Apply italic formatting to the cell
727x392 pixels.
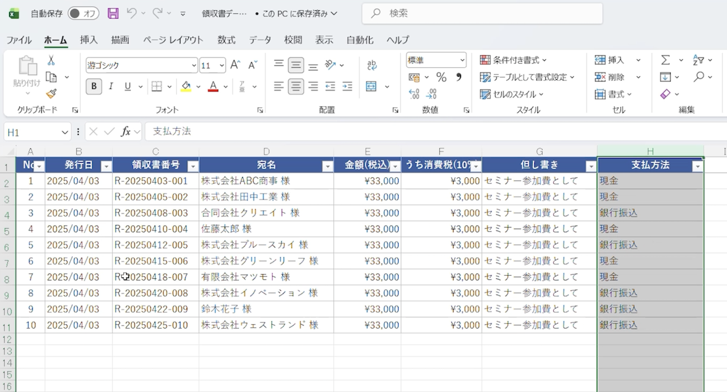(x=111, y=87)
